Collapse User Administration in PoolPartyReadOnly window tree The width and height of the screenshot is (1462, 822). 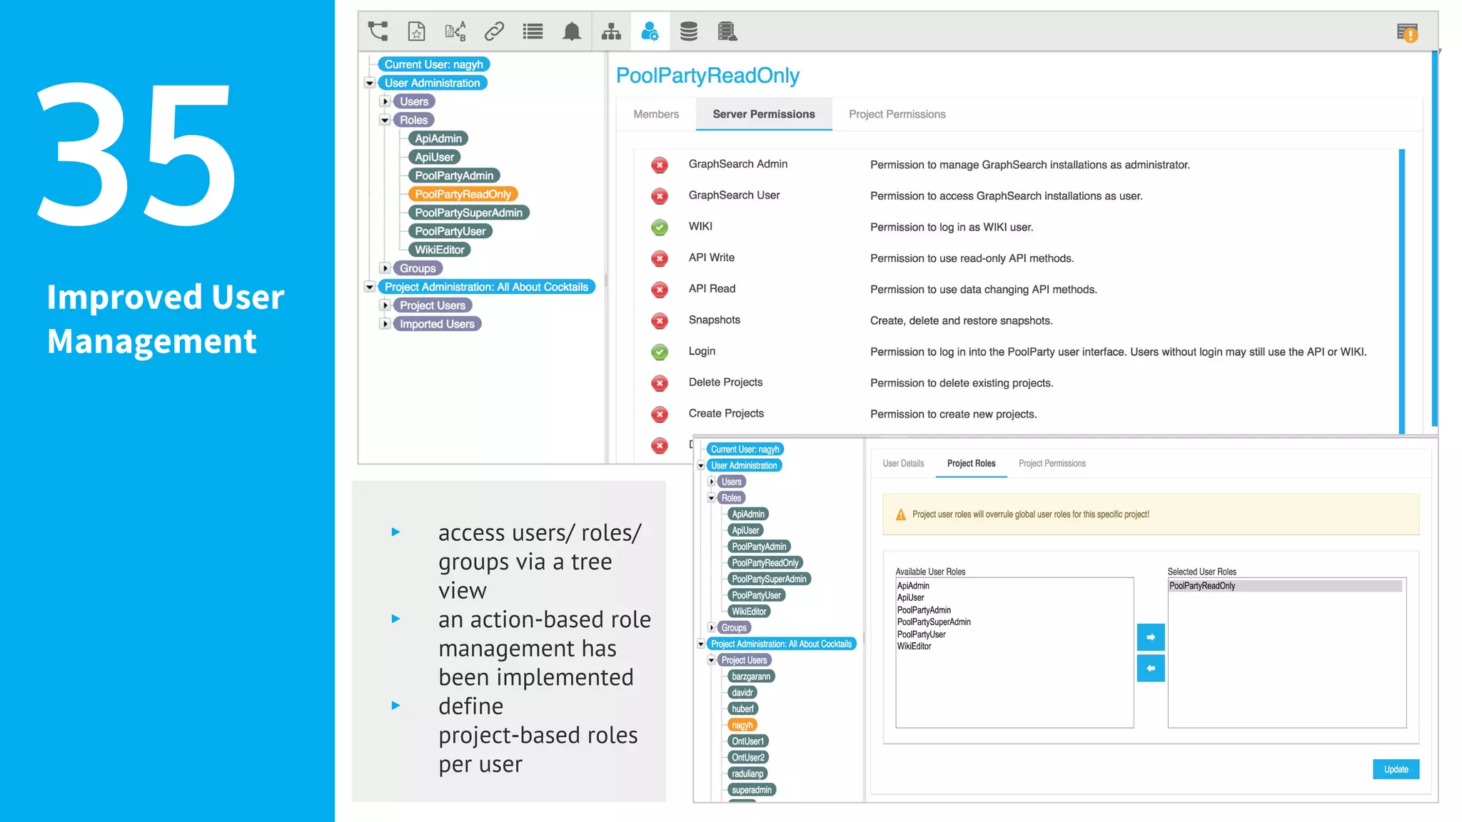[370, 83]
